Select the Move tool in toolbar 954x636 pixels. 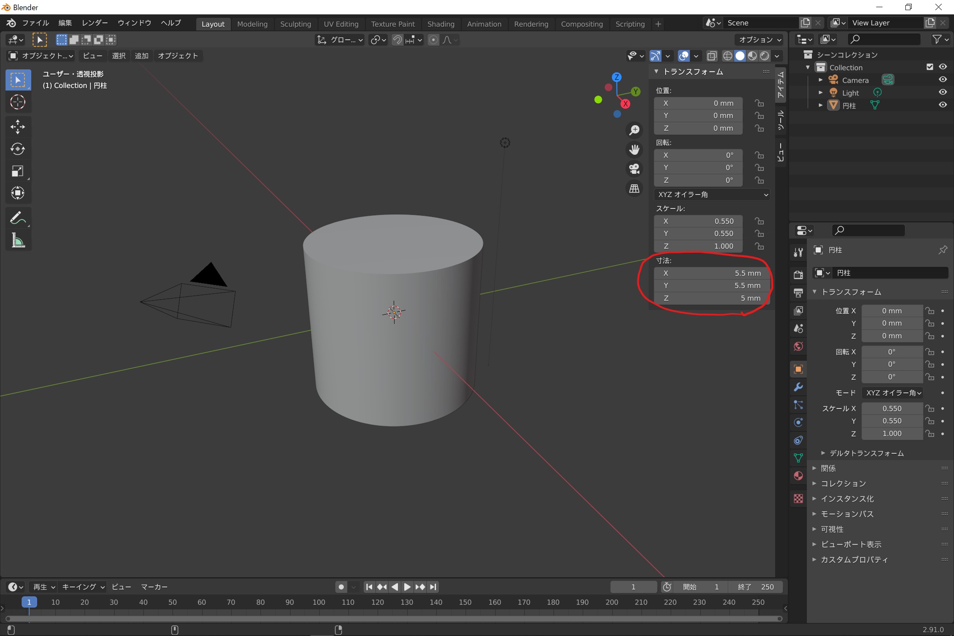[17, 126]
